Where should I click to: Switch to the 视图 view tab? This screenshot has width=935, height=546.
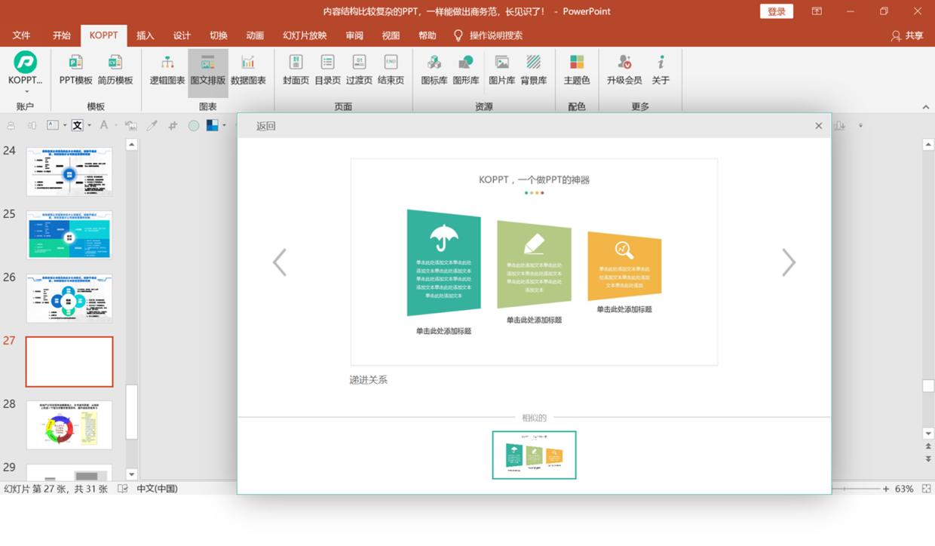391,35
